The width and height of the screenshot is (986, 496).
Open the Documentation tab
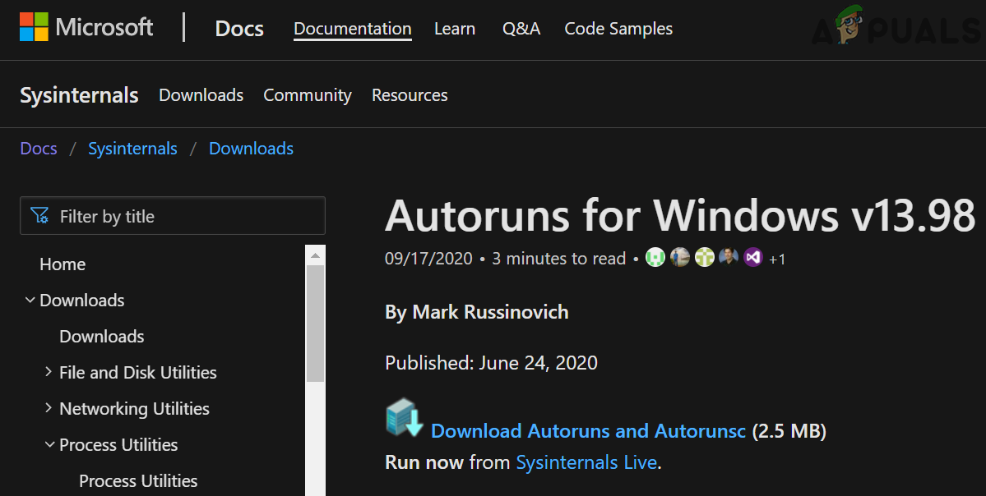tap(352, 29)
